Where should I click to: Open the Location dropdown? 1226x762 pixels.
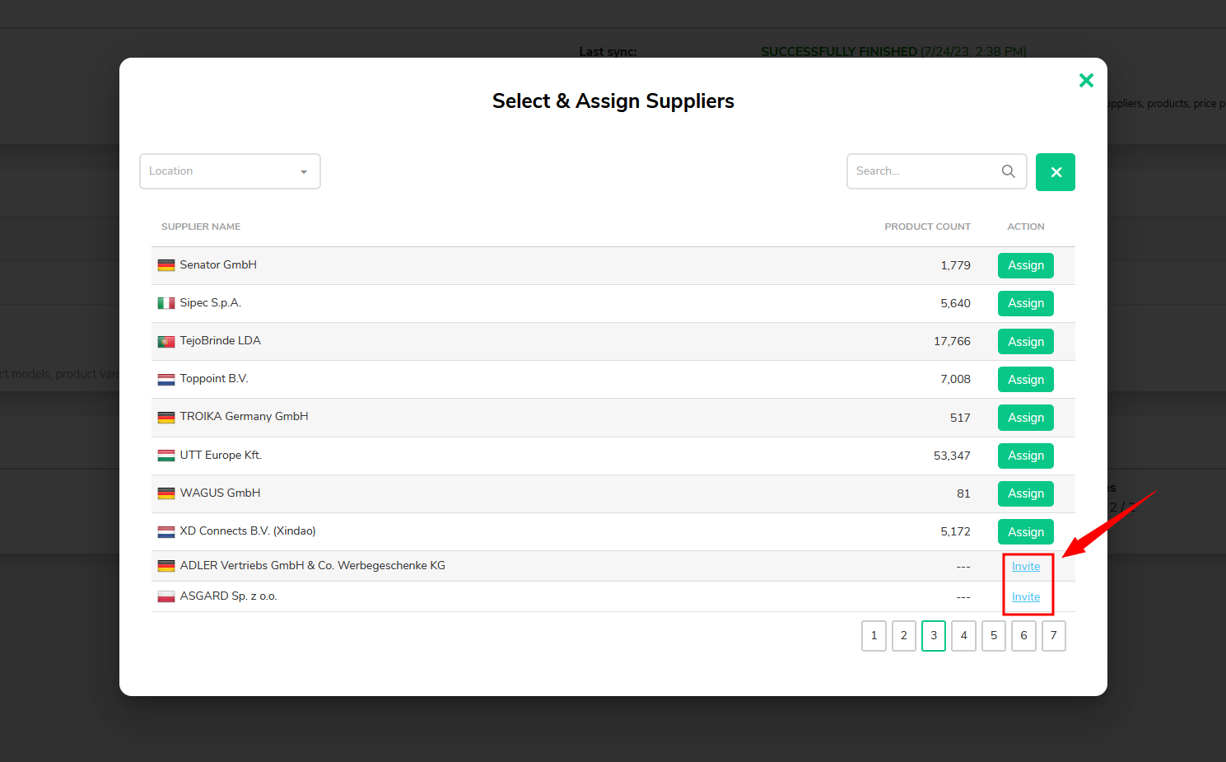[230, 171]
